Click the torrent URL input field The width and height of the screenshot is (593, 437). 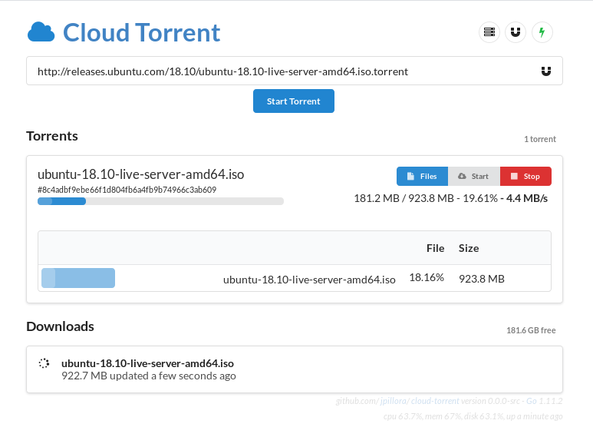click(295, 71)
